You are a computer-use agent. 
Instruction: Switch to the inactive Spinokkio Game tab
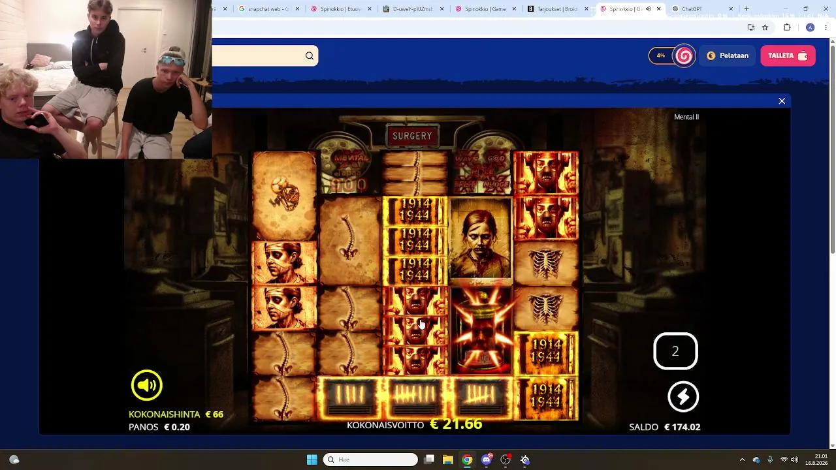485,9
